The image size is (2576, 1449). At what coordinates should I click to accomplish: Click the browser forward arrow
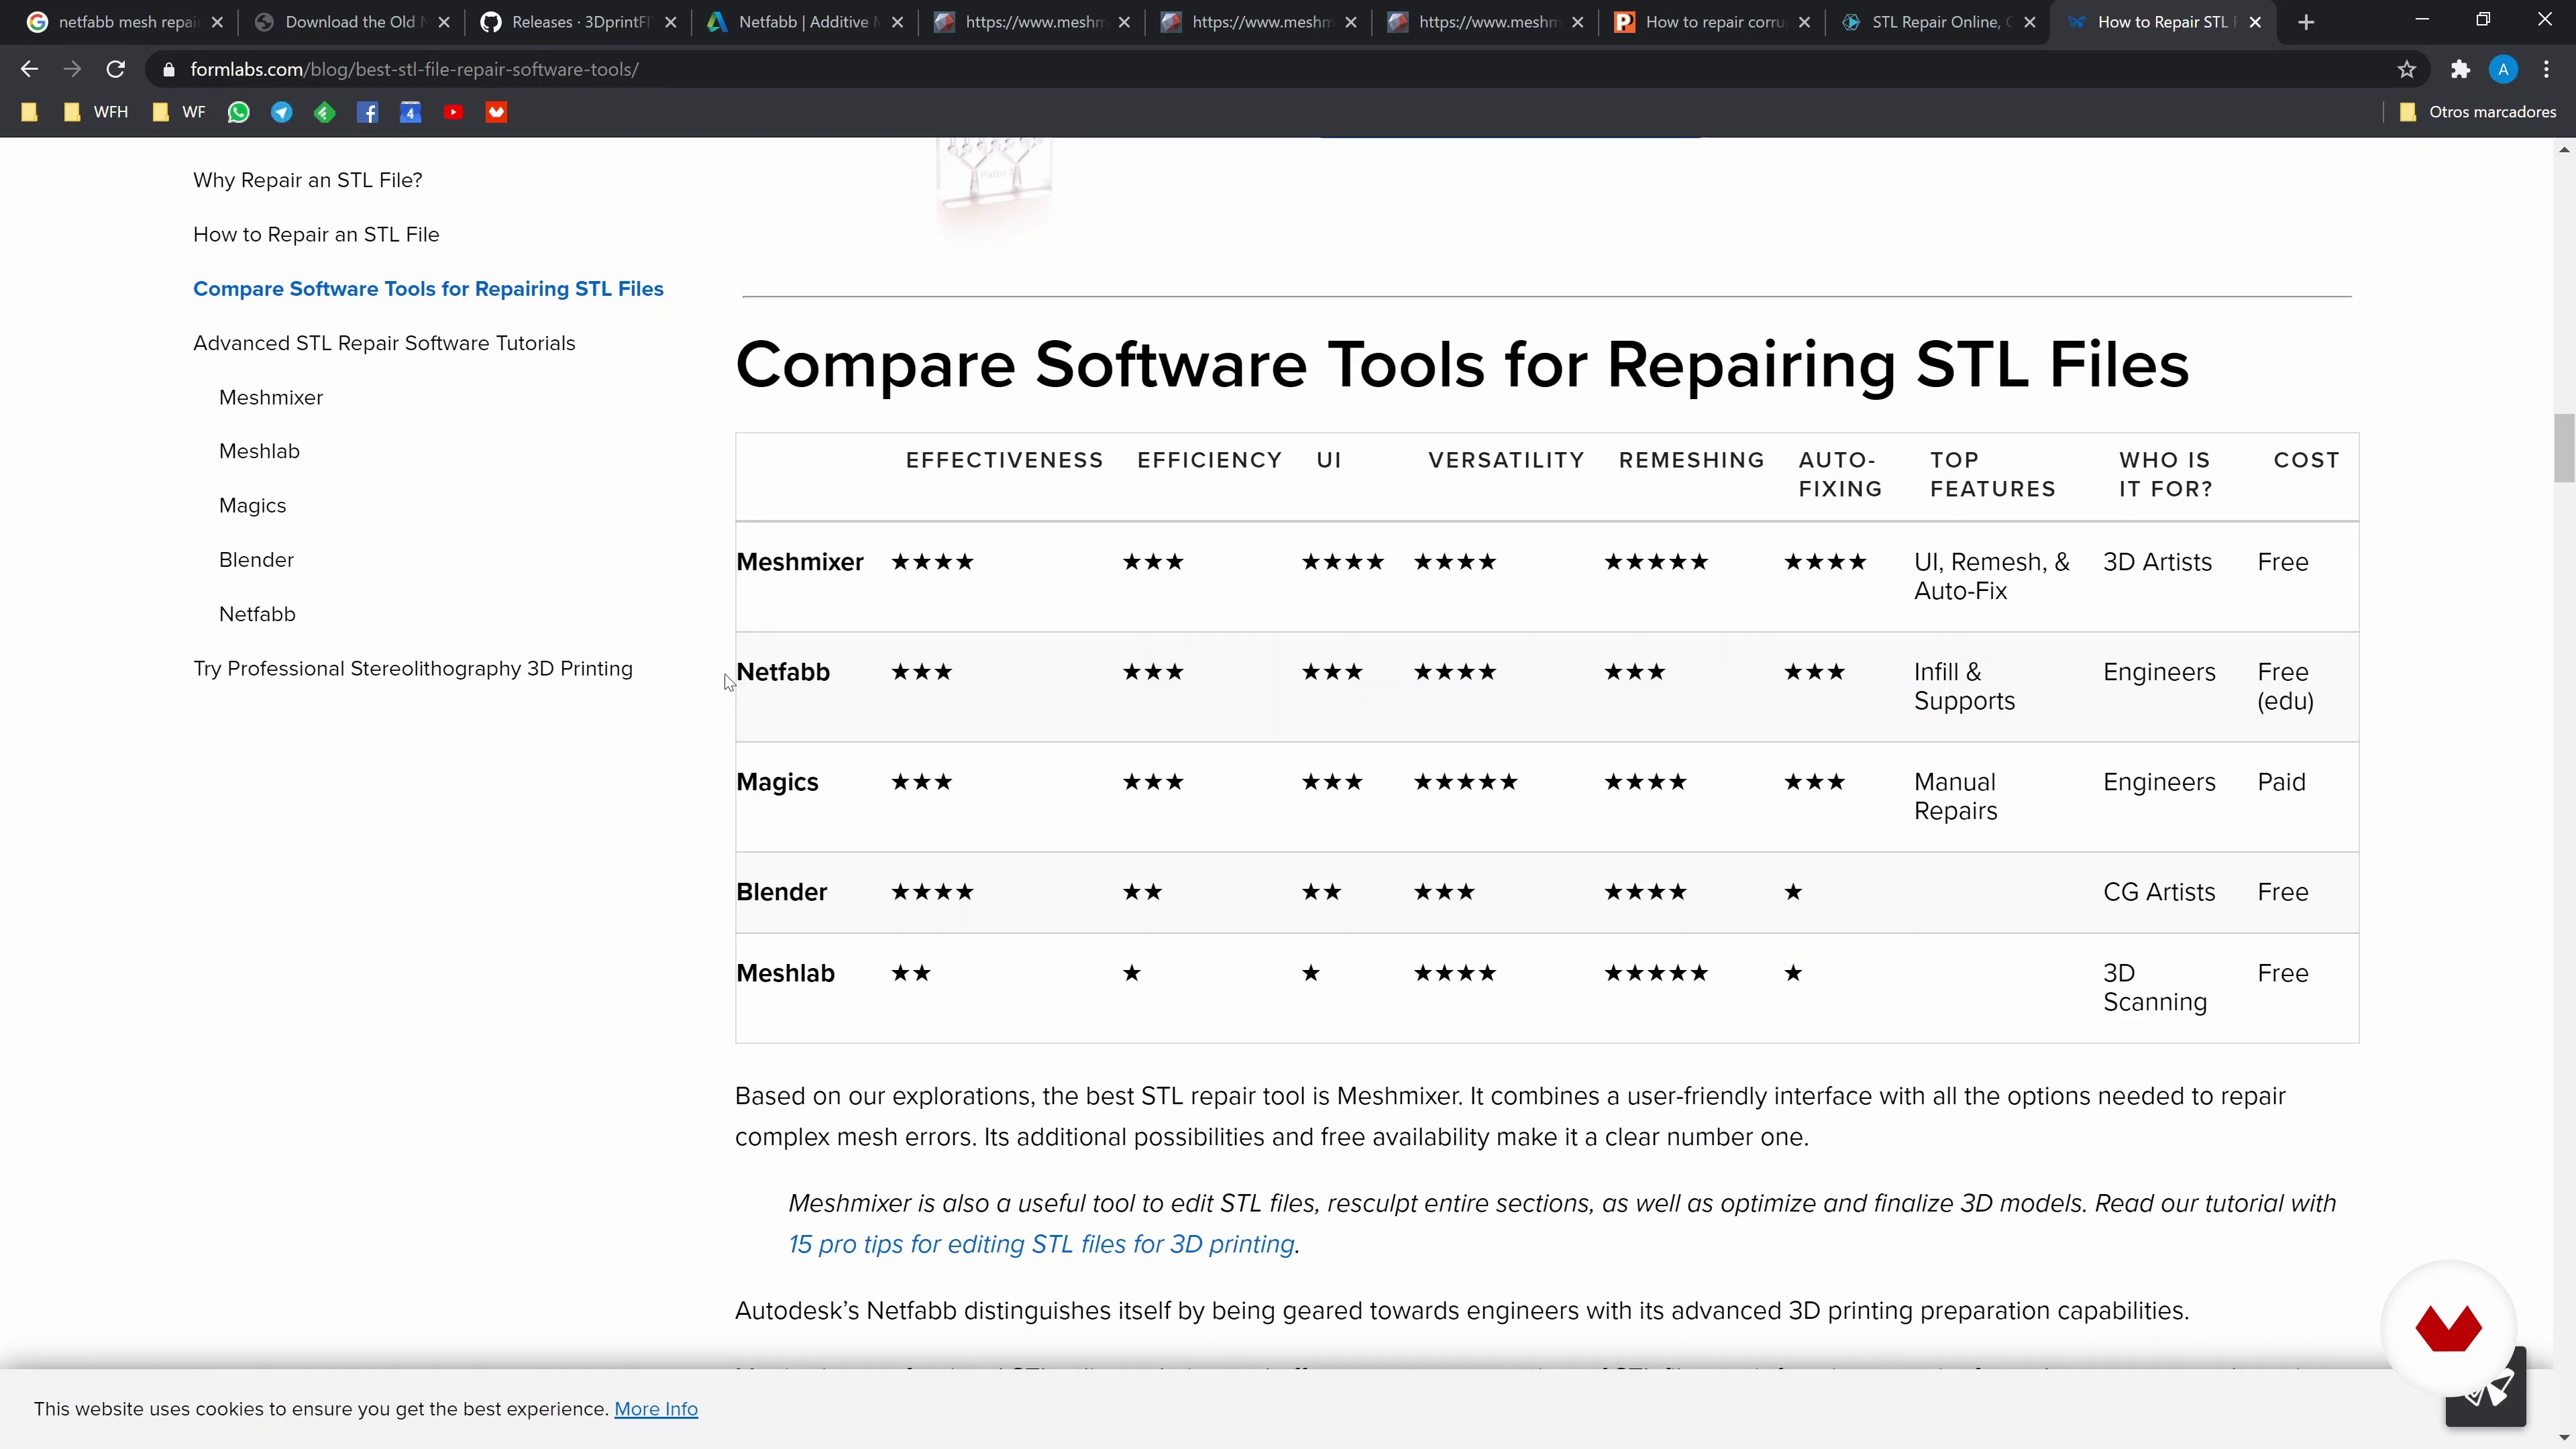[x=72, y=69]
